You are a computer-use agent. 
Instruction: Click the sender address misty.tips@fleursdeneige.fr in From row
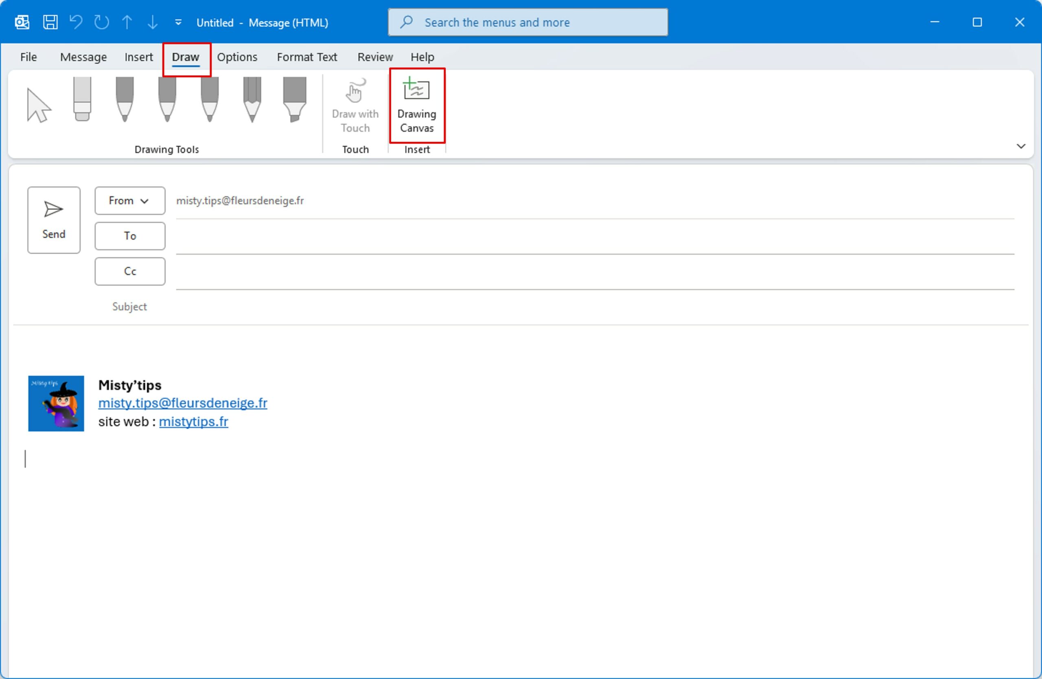pos(240,201)
